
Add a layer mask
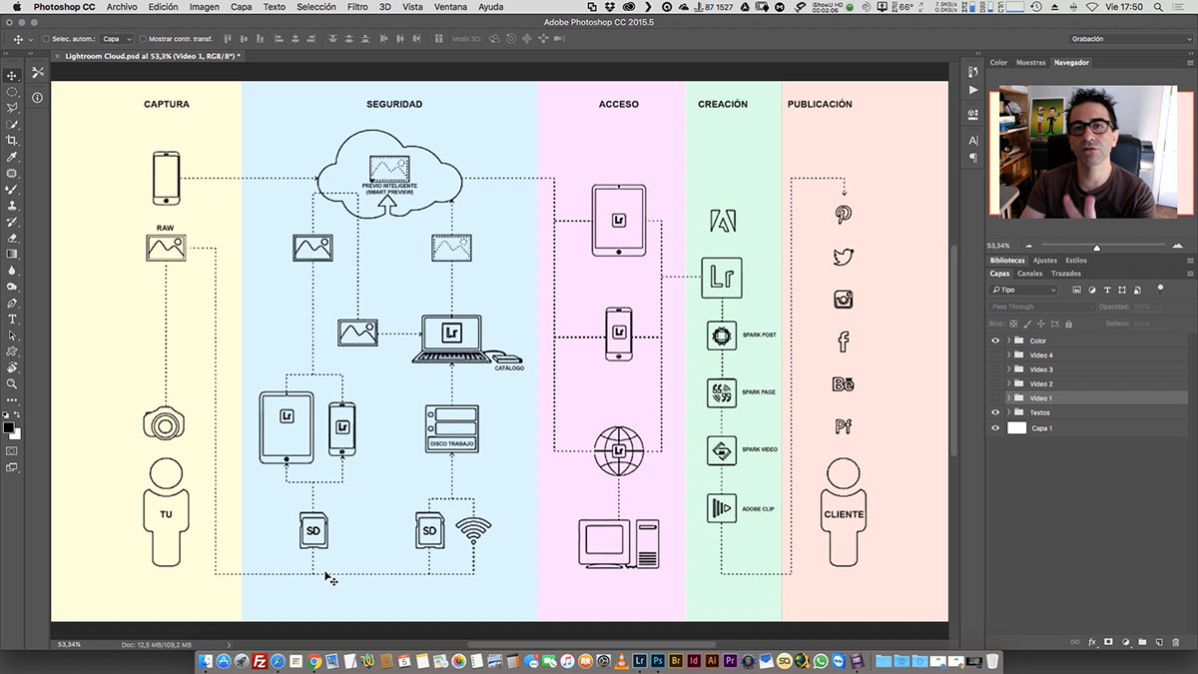1109,642
